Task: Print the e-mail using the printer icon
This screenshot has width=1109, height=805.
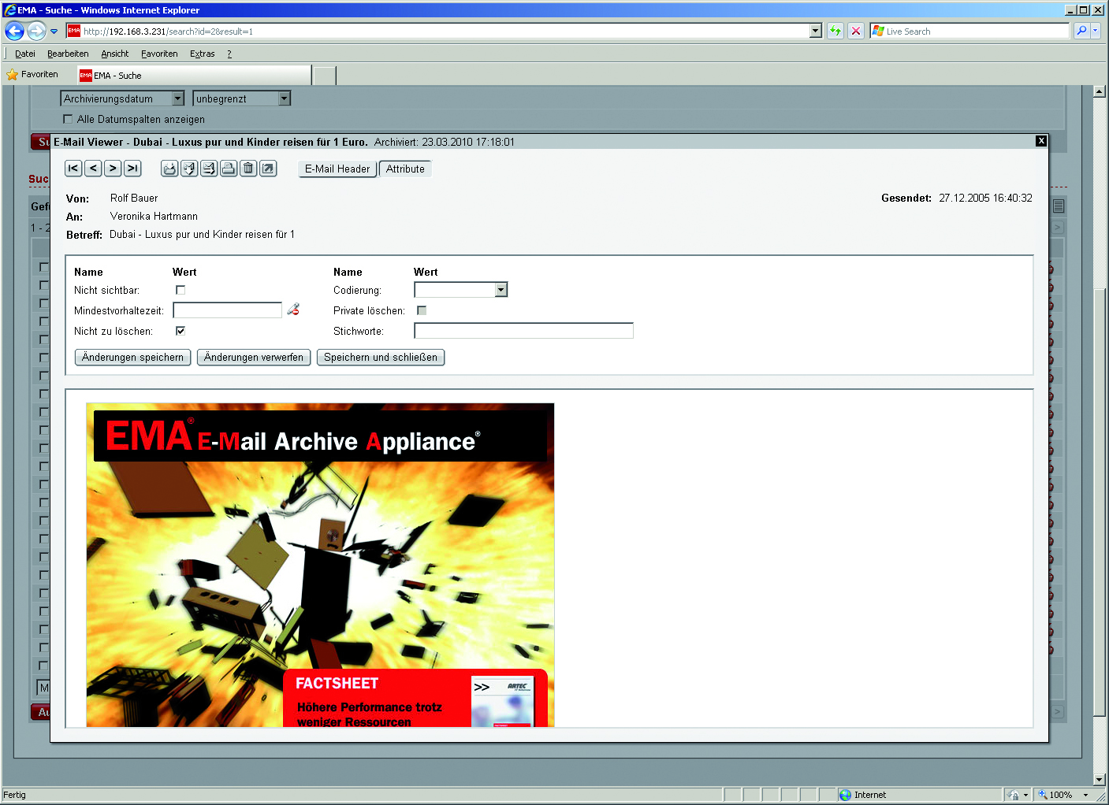Action: point(229,169)
